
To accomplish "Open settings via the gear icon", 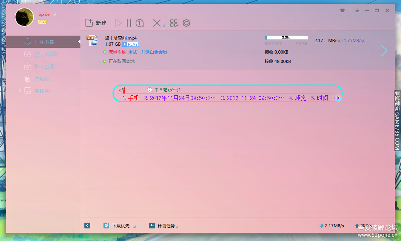I will pos(186,23).
